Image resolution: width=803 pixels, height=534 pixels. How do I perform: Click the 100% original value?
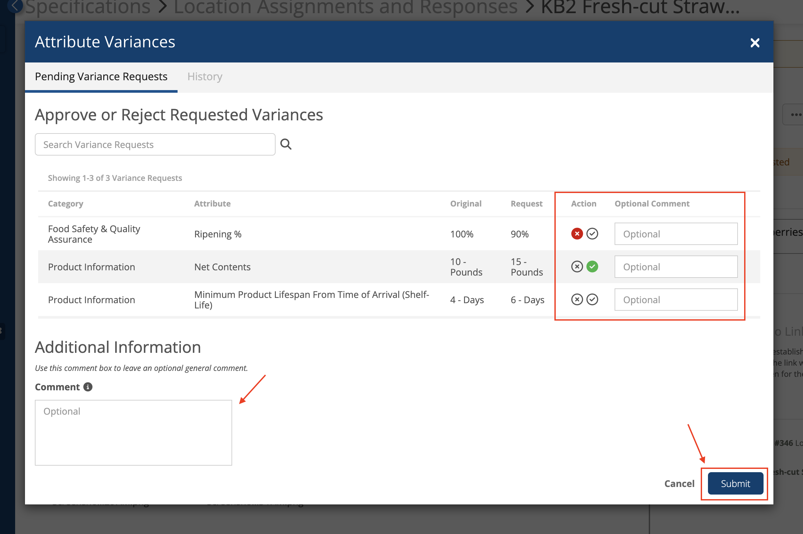[x=462, y=234]
